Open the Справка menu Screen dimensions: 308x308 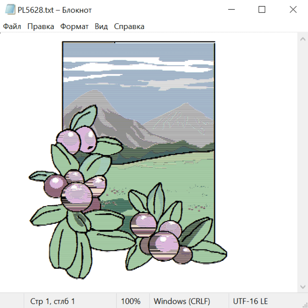pos(129,27)
